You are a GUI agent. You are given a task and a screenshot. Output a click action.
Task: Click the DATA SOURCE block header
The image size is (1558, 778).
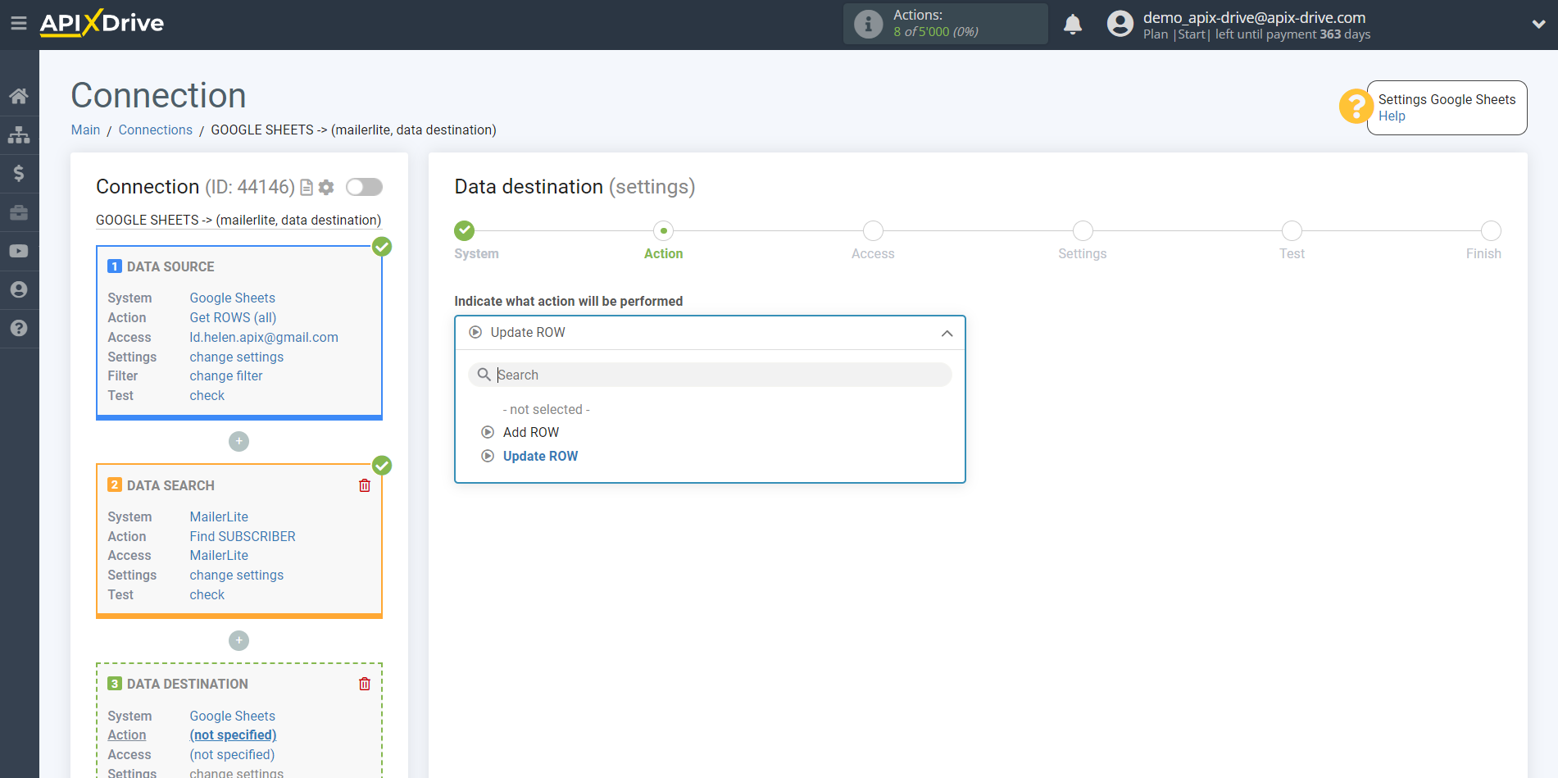pos(170,266)
